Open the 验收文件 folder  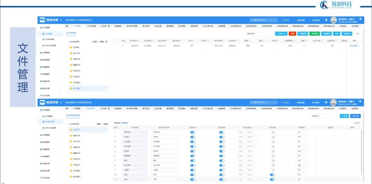coord(75,136)
